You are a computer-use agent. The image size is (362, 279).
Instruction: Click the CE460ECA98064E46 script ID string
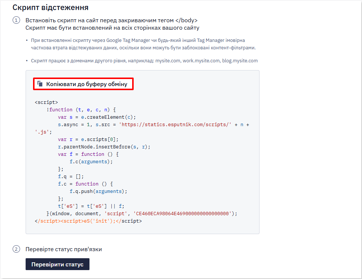tap(184, 214)
